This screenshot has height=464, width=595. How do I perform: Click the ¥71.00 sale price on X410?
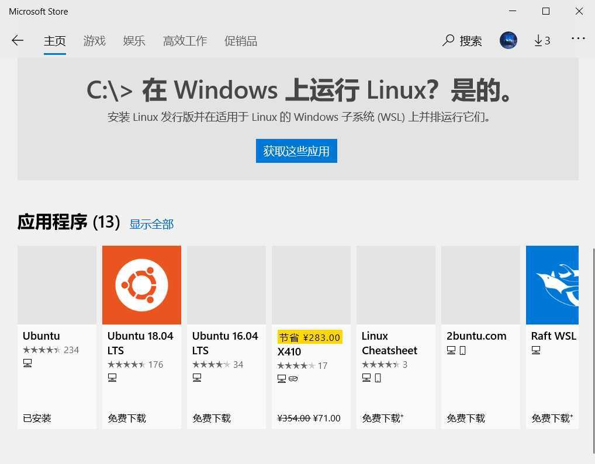[327, 418]
